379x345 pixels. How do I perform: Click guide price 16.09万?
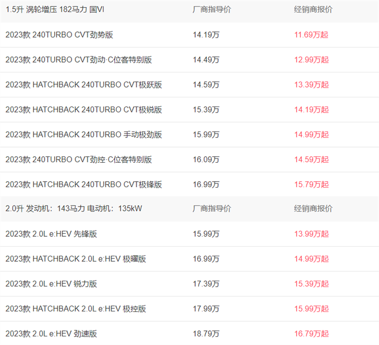click(x=206, y=160)
